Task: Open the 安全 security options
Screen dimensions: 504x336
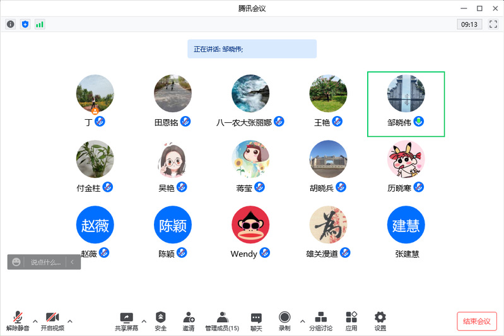Action: coord(161,321)
